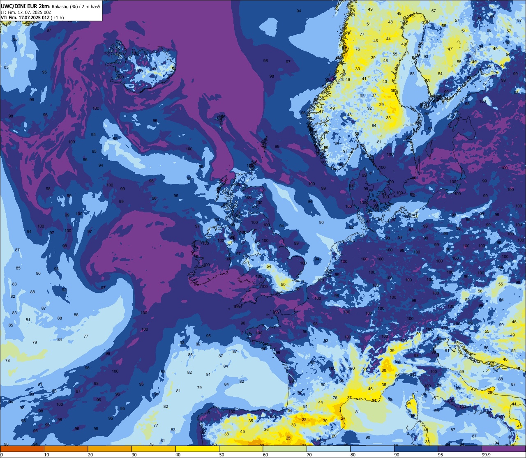Click the orange 10–20 legend swatch
Viewport: 526px width, 458px height.
click(x=66, y=449)
